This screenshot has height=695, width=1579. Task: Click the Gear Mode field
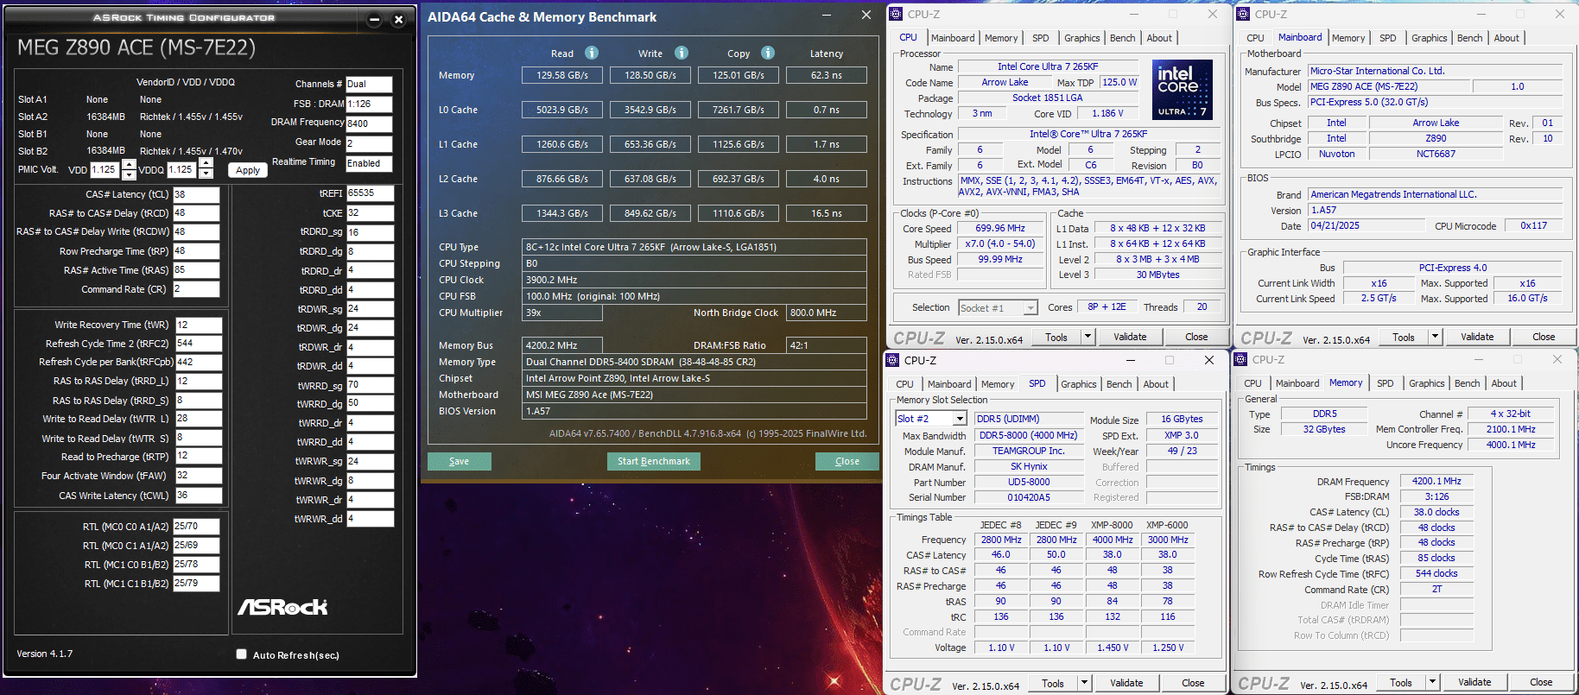tap(369, 143)
